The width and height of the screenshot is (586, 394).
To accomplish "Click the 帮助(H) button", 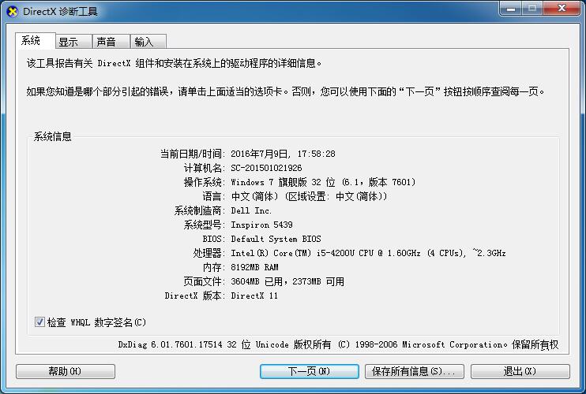I will pyautogui.click(x=66, y=371).
